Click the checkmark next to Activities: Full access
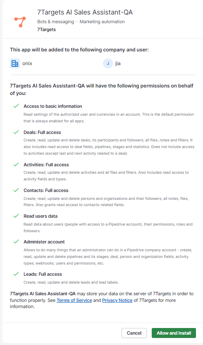Screen dimensions: 203x345 [x=16, y=165]
